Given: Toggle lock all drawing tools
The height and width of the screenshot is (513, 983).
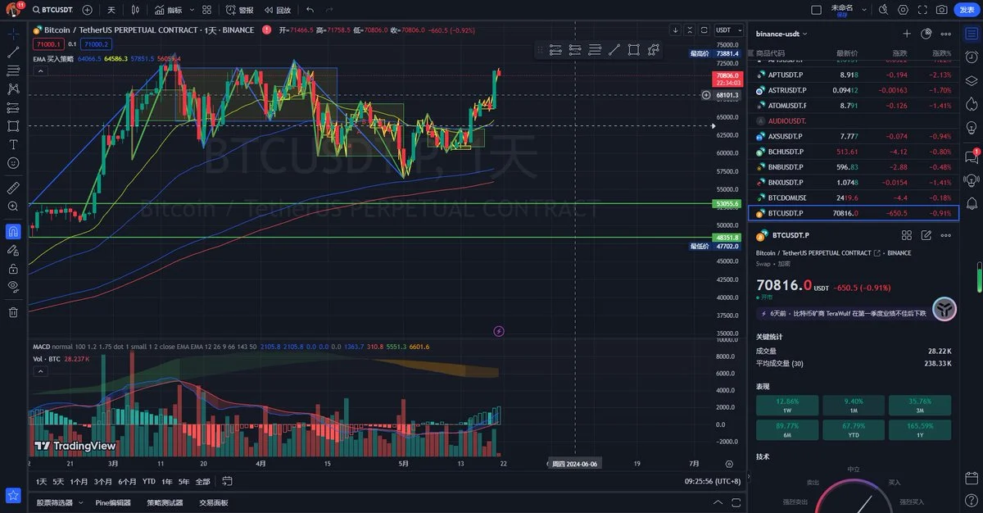Looking at the screenshot, I should (x=13, y=268).
